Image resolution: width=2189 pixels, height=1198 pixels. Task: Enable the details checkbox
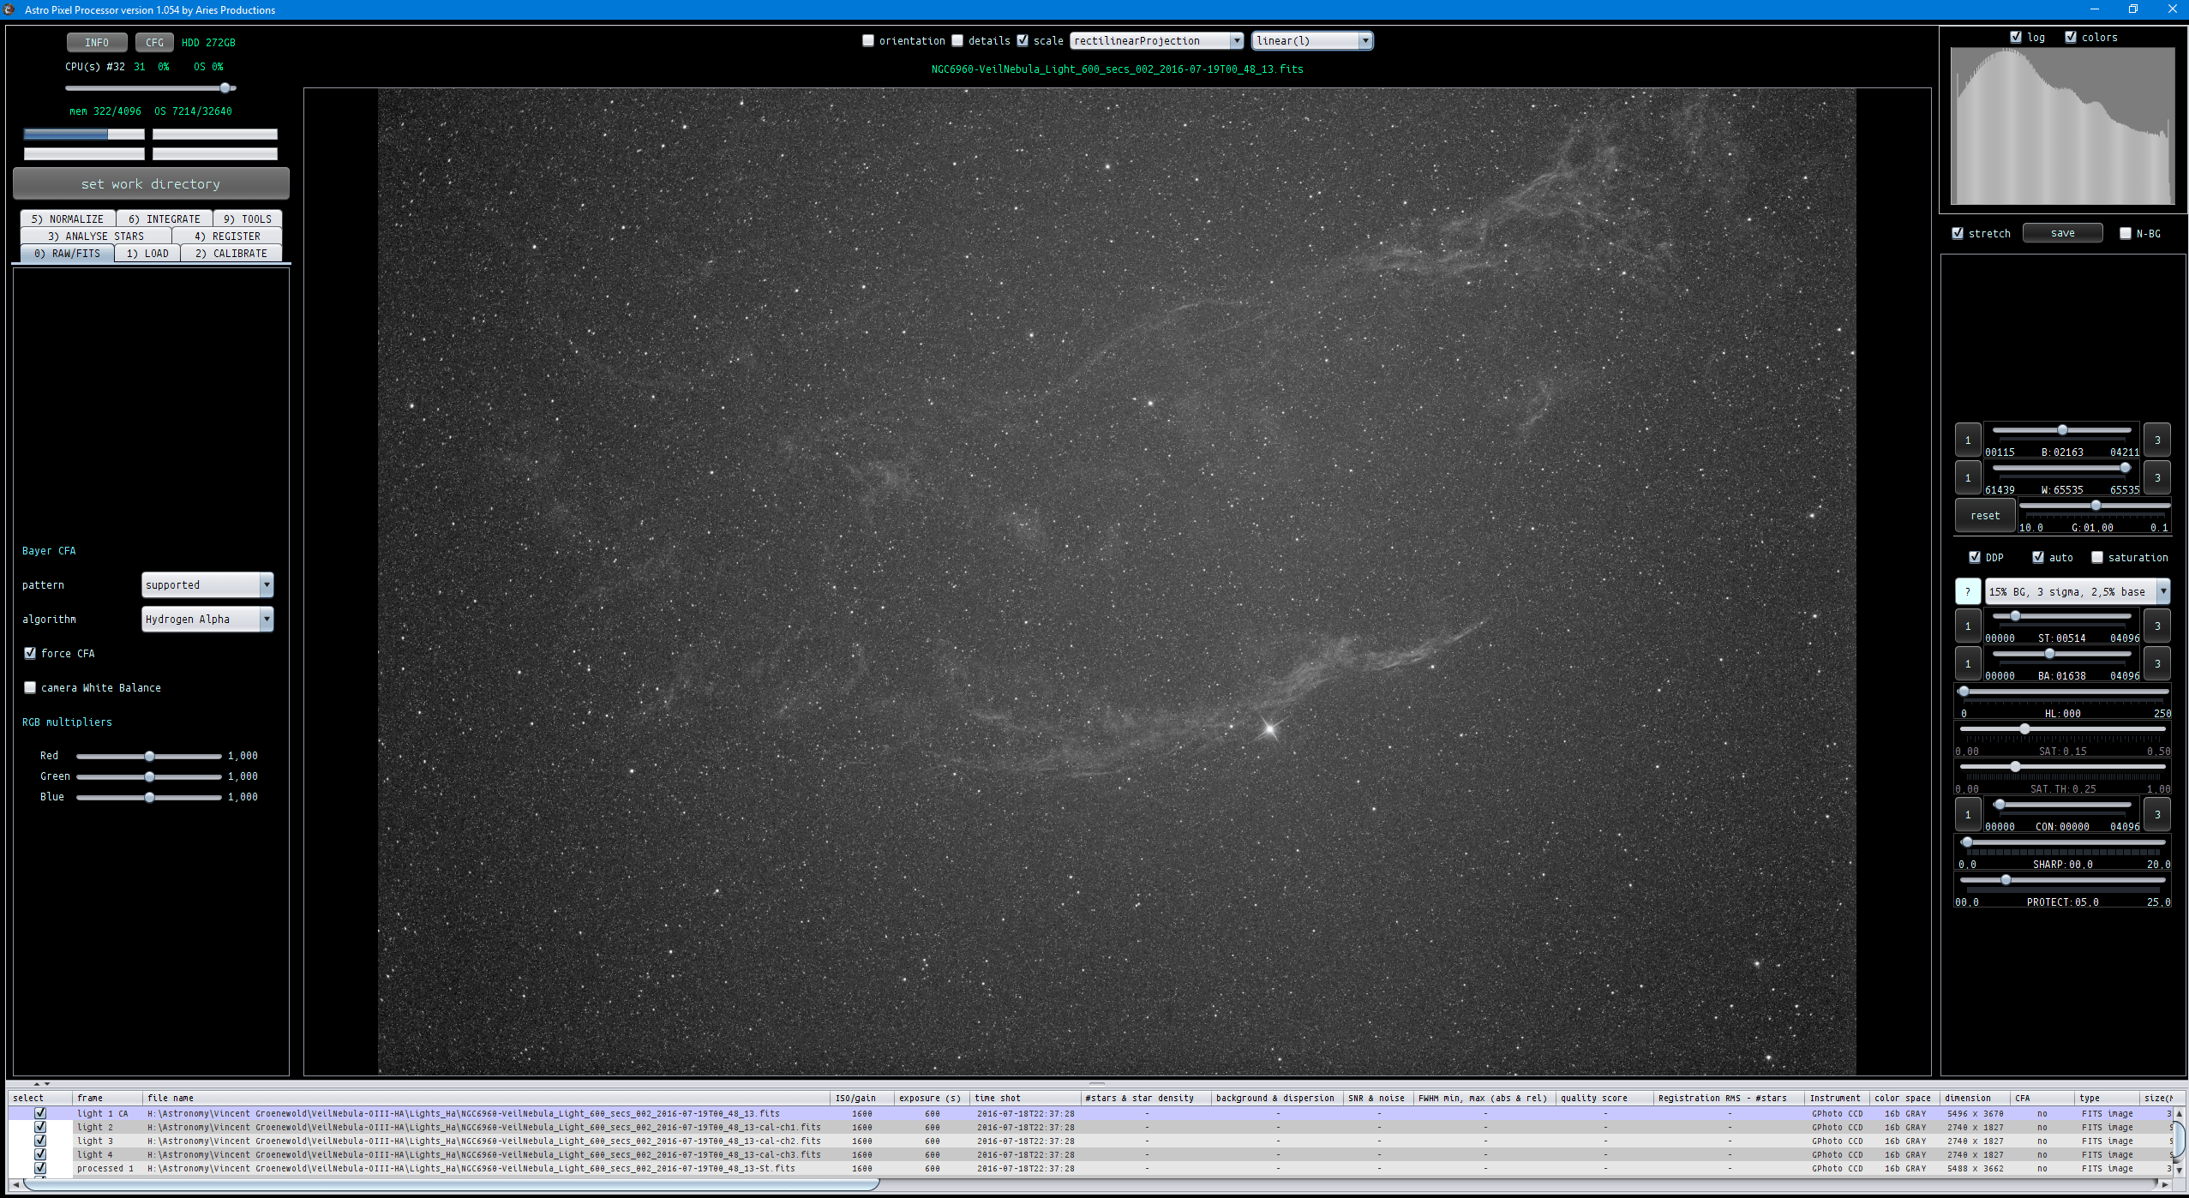point(957,40)
